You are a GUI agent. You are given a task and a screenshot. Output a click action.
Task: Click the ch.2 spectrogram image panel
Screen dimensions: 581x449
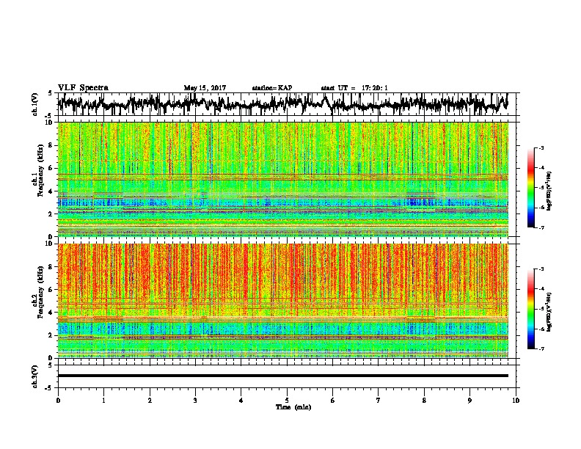pyautogui.click(x=283, y=301)
